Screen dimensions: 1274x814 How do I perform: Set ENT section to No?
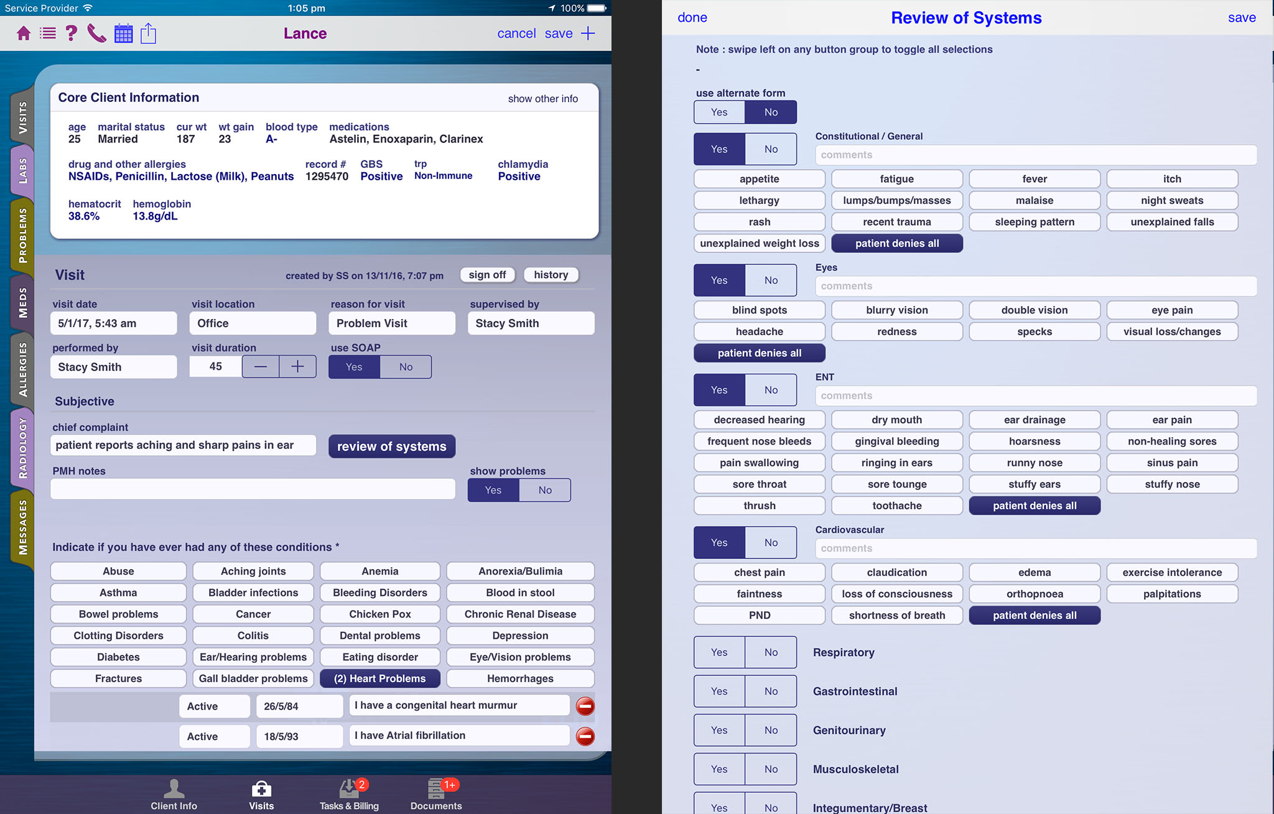(771, 390)
